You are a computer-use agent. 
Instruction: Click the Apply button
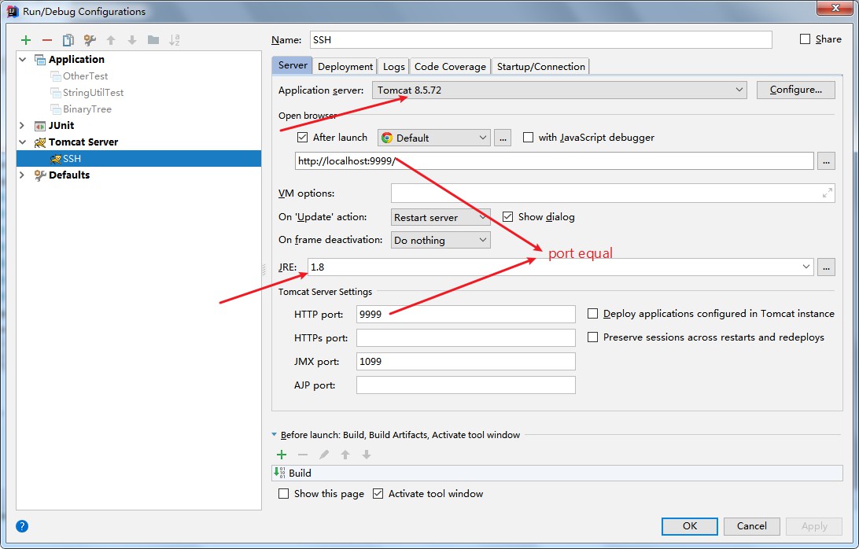[x=814, y=526]
